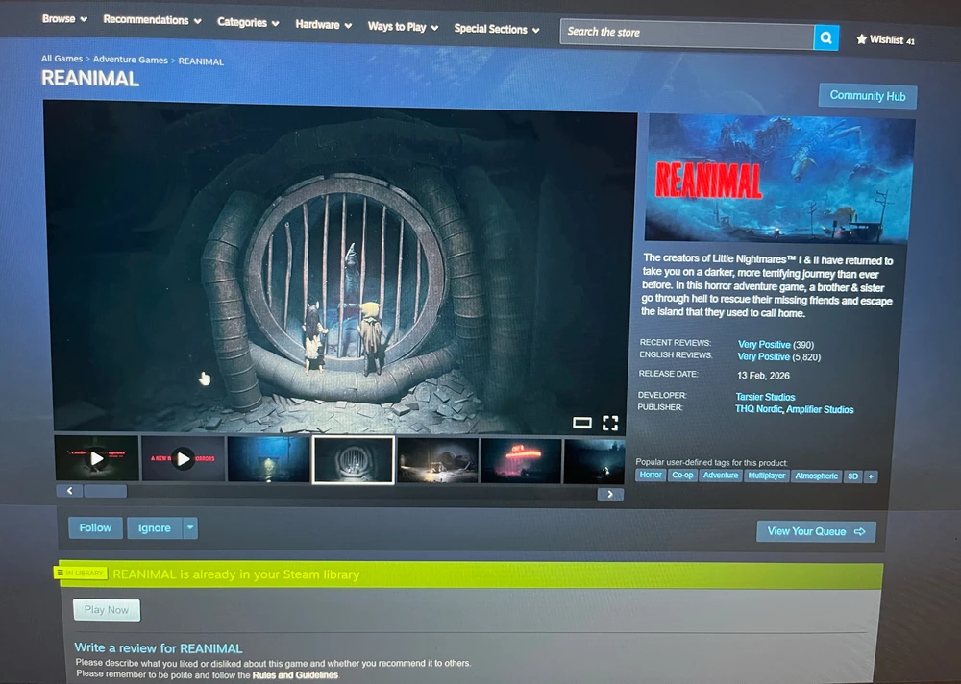Open the Hardware menu
Image resolution: width=961 pixels, height=684 pixels.
tap(323, 25)
